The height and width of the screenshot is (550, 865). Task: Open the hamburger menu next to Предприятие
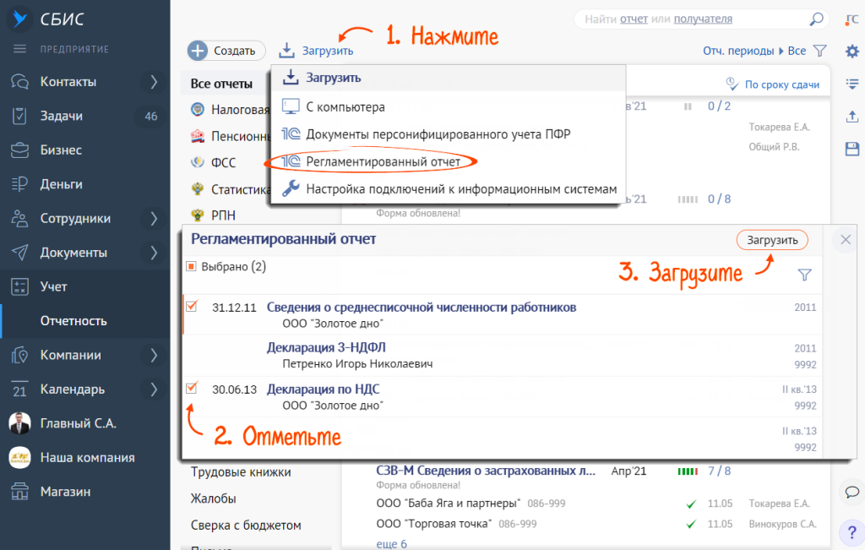point(20,49)
